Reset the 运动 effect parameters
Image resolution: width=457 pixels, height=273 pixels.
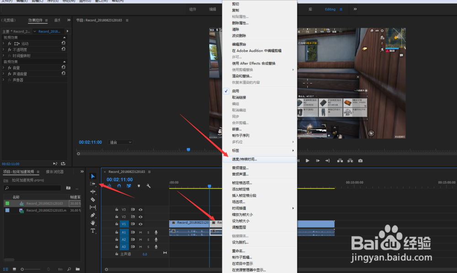tap(63, 43)
